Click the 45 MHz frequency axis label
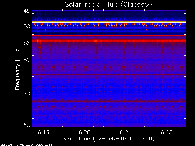This screenshot has width=195, height=146. [x=27, y=11]
